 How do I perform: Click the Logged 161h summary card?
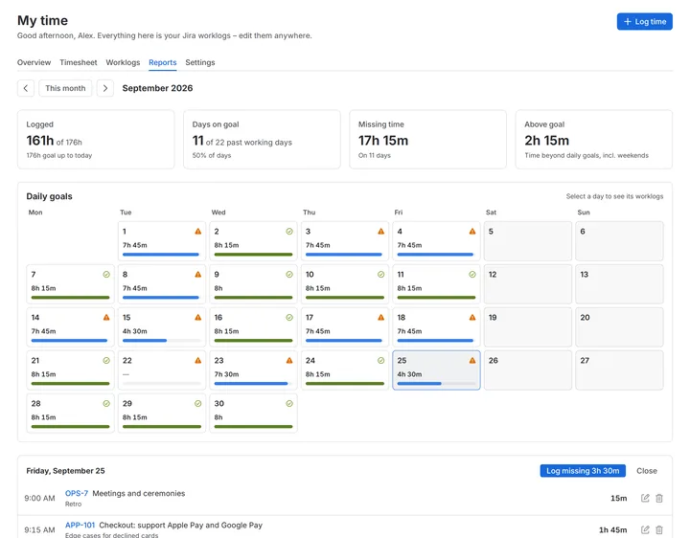[96, 140]
